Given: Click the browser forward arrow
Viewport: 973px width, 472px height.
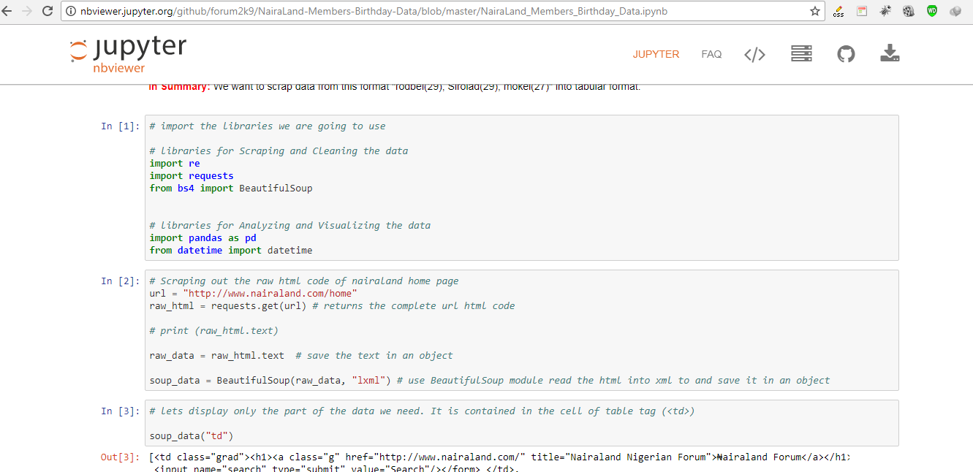Looking at the screenshot, I should click(30, 11).
